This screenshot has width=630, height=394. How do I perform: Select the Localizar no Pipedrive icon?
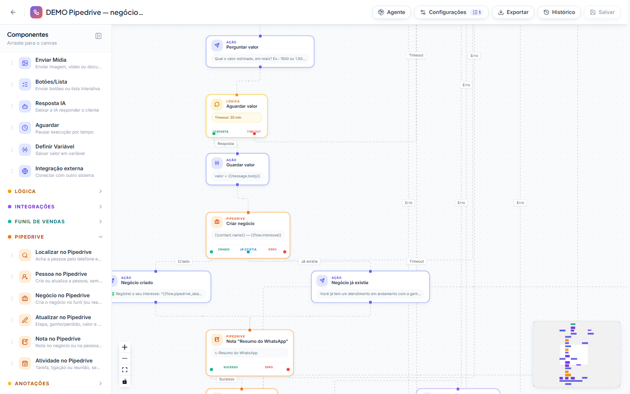tap(25, 255)
